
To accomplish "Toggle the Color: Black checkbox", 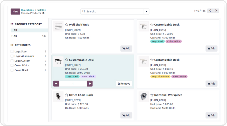I will point(12,70).
